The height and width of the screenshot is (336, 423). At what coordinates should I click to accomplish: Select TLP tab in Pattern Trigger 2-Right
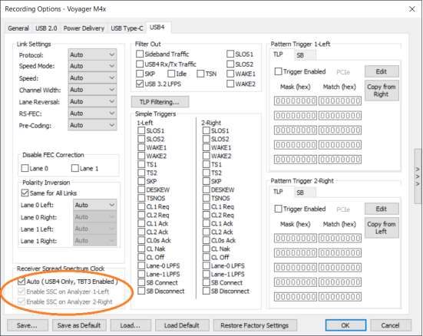[279, 192]
